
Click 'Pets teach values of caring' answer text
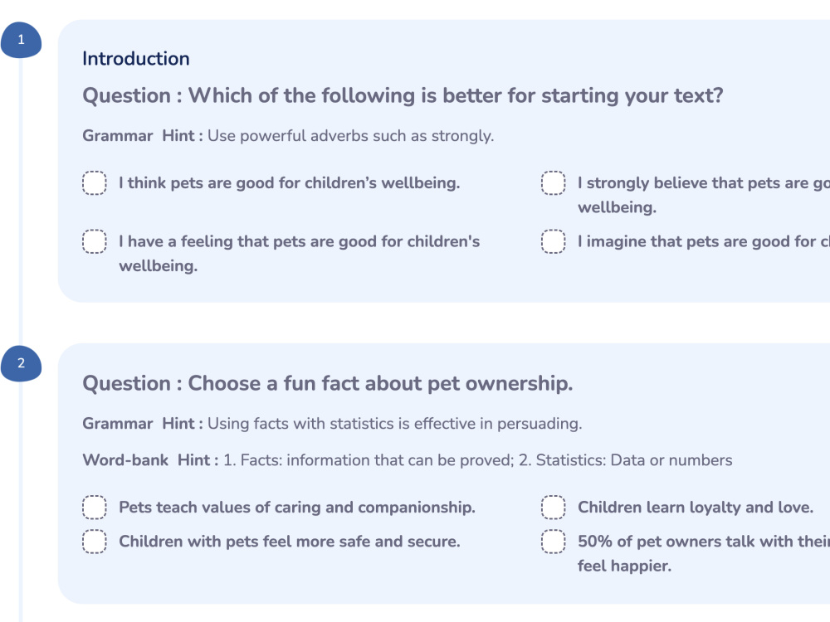(x=297, y=508)
